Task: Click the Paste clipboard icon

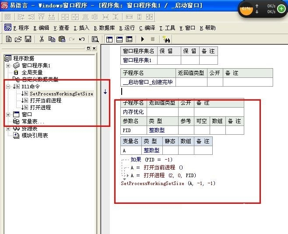Action: coord(62,39)
